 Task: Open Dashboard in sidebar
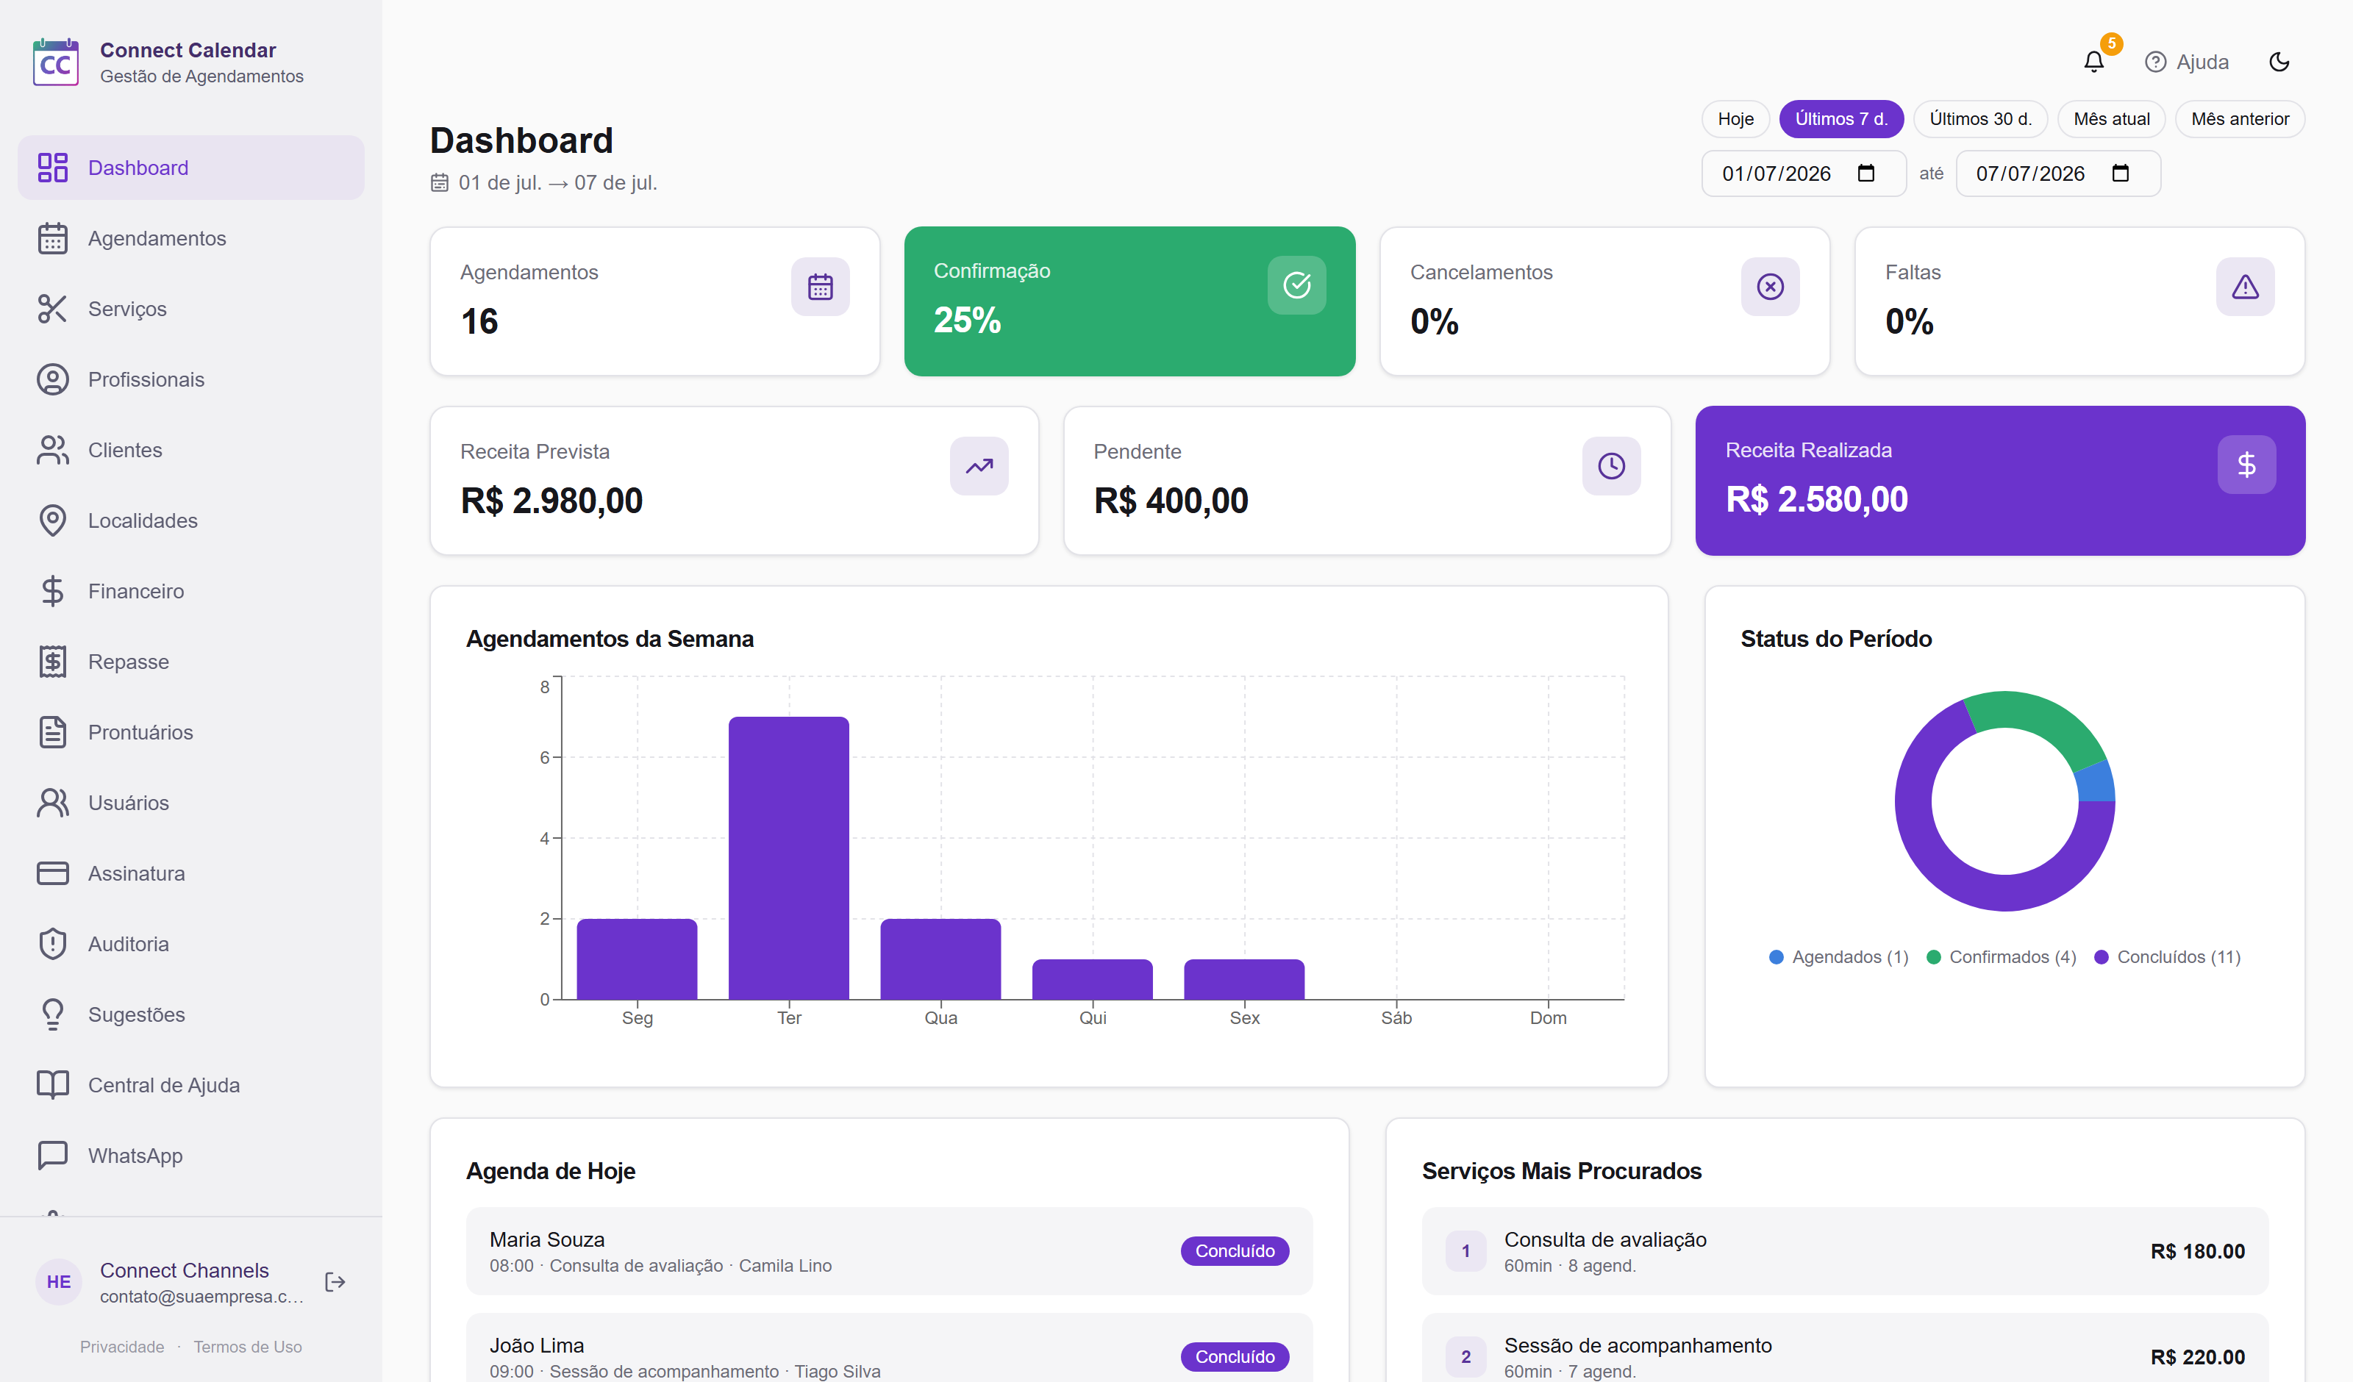click(190, 167)
